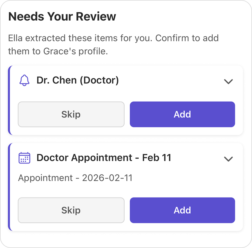Click the purple accent bar on appointment card
252x248 pixels.
[x=10, y=187]
